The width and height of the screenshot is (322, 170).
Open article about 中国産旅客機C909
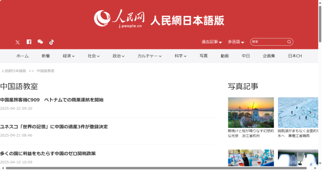52,100
